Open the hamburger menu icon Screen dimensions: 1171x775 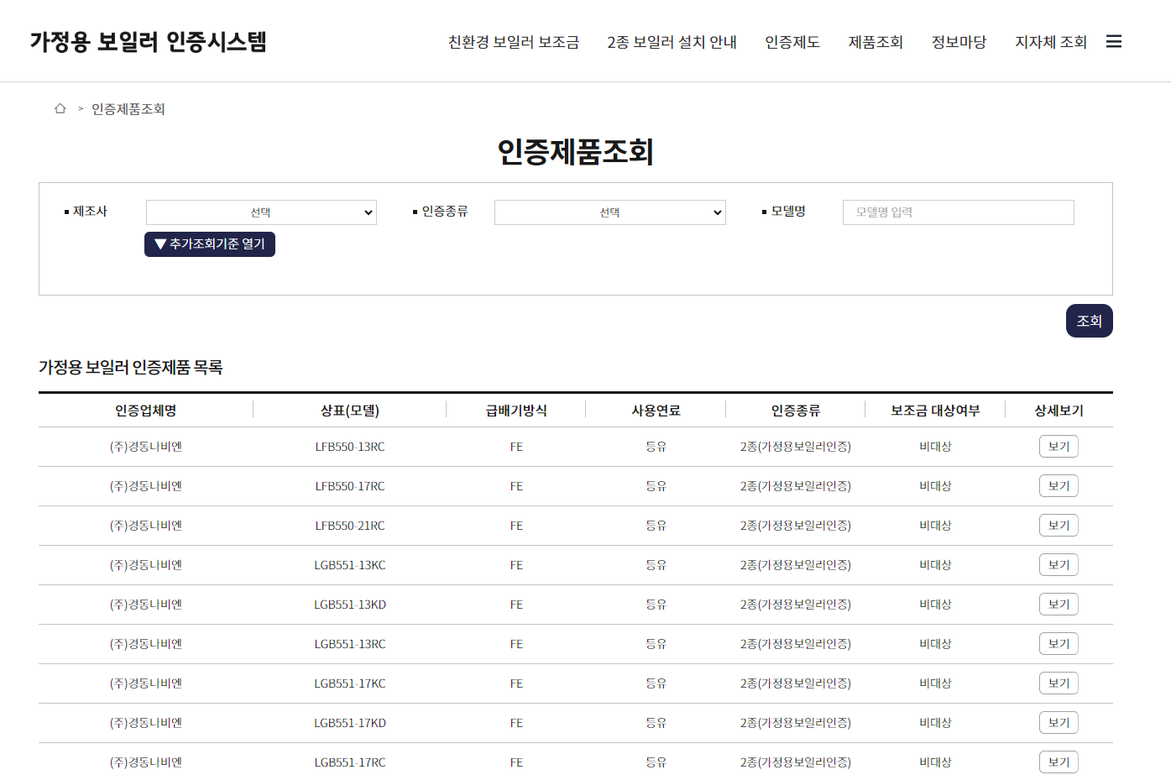1114,40
